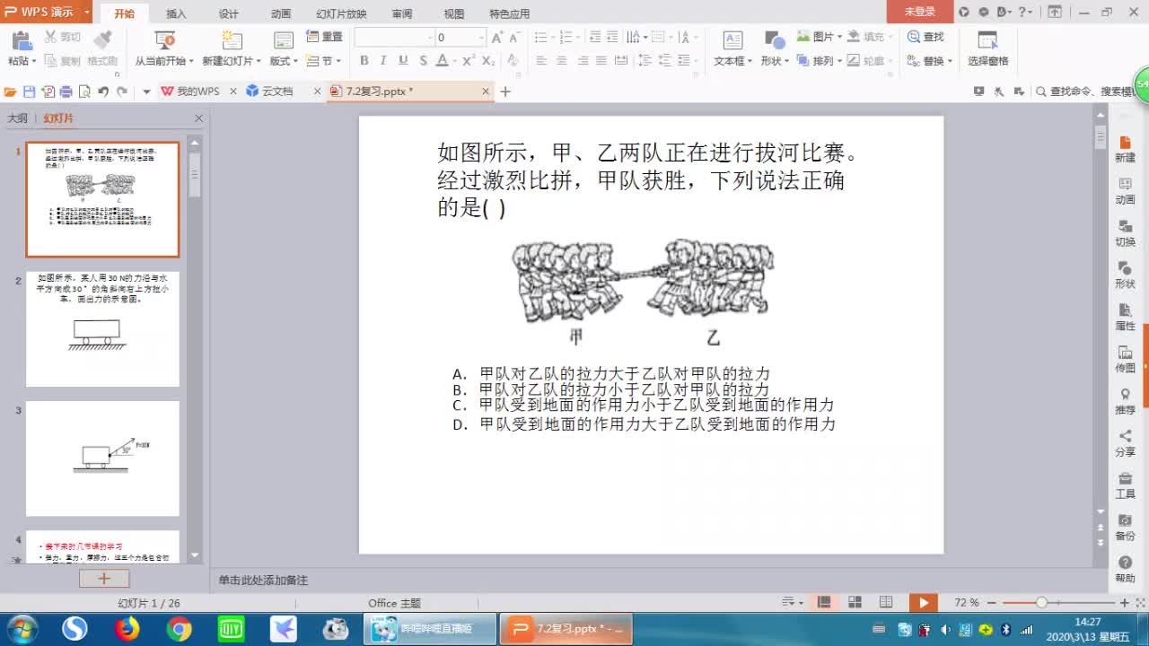Toggle Subscript formatting
Screen dimensions: 1149x646
point(487,60)
